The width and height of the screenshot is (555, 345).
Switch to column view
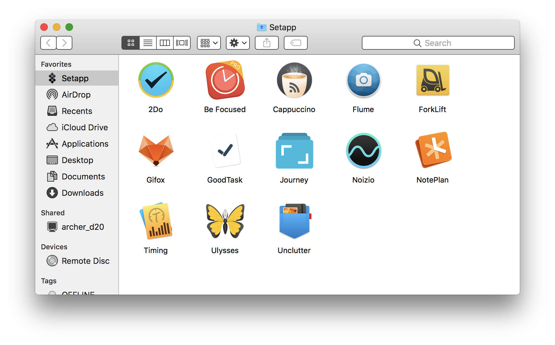(x=165, y=43)
